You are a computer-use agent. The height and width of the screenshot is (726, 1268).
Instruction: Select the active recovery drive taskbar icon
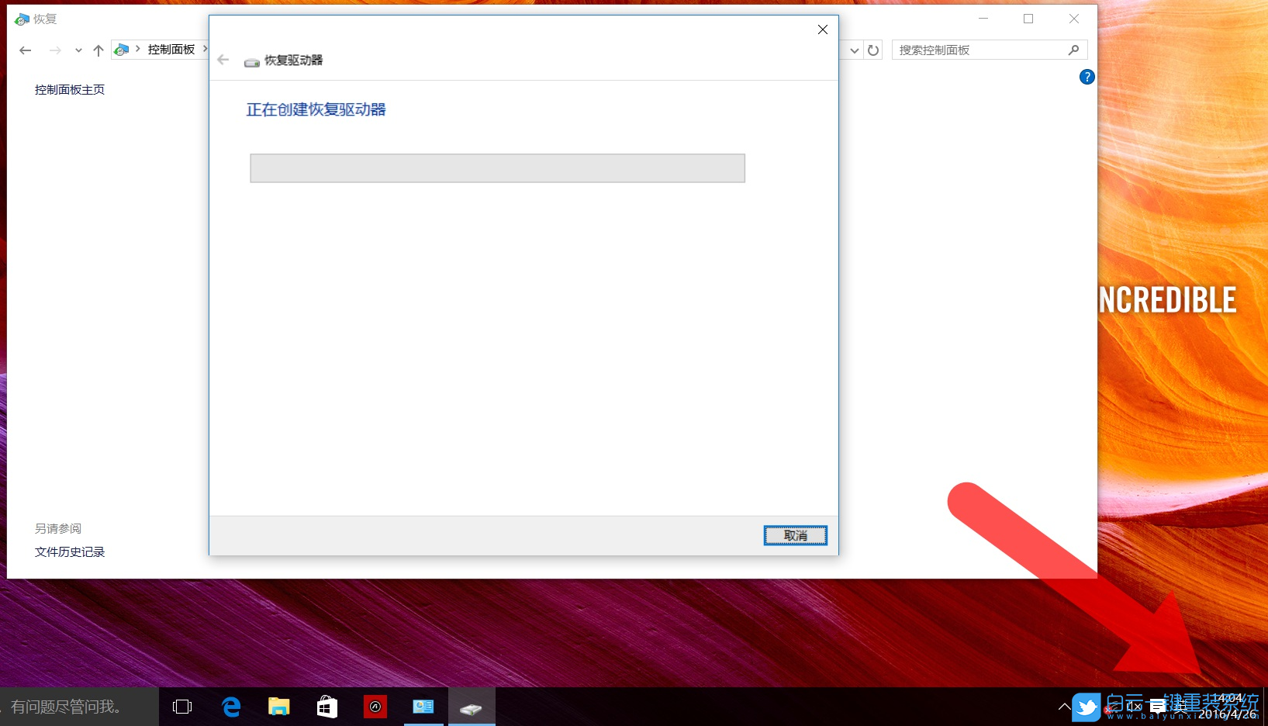pos(472,707)
